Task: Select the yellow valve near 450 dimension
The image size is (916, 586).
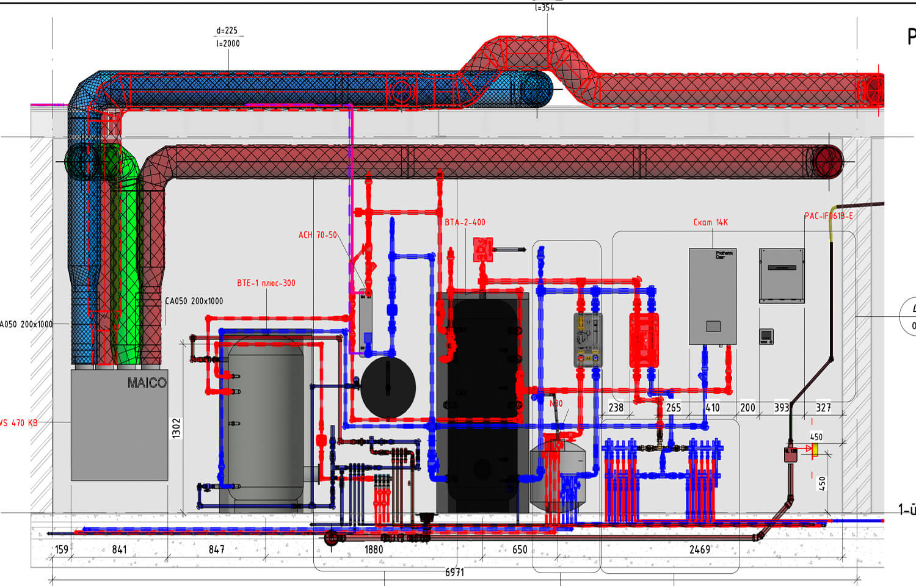Action: coord(815,450)
